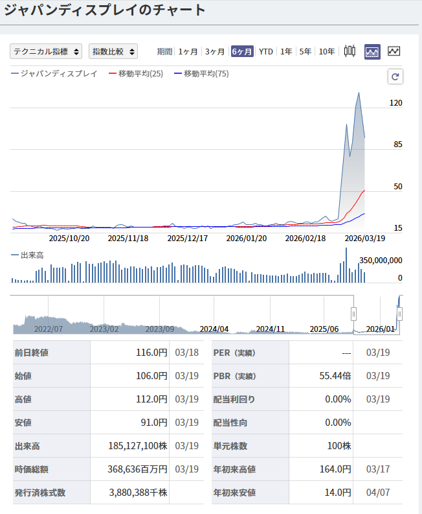Click the 配当利回り label
The image size is (422, 514).
click(234, 399)
